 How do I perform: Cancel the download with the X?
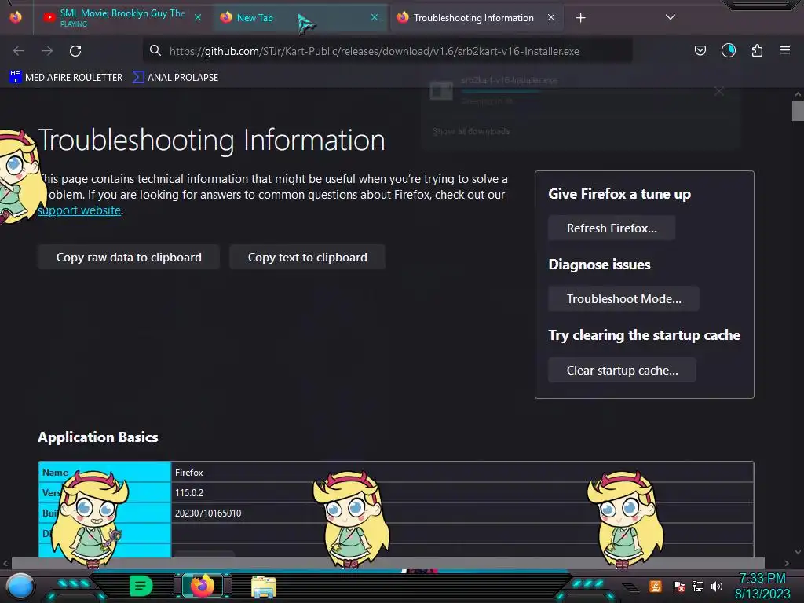[719, 91]
